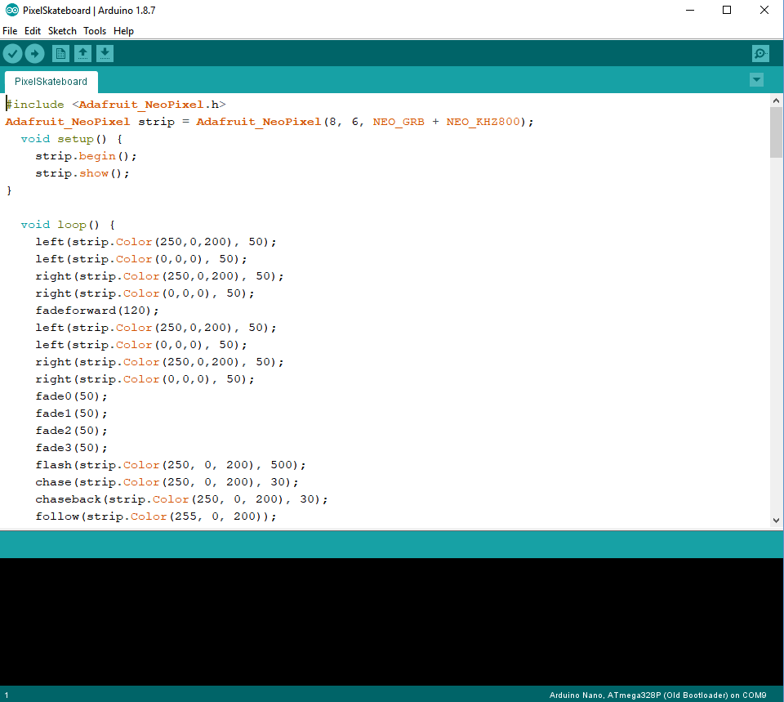Click the editor scrollbar up arrow
This screenshot has width=784, height=702.
point(776,101)
